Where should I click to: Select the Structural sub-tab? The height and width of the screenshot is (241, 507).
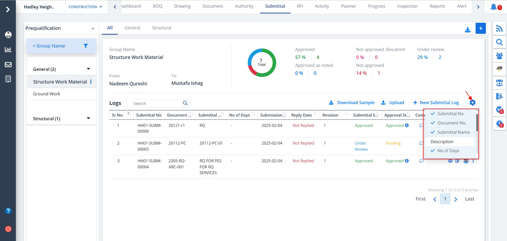pyautogui.click(x=161, y=28)
